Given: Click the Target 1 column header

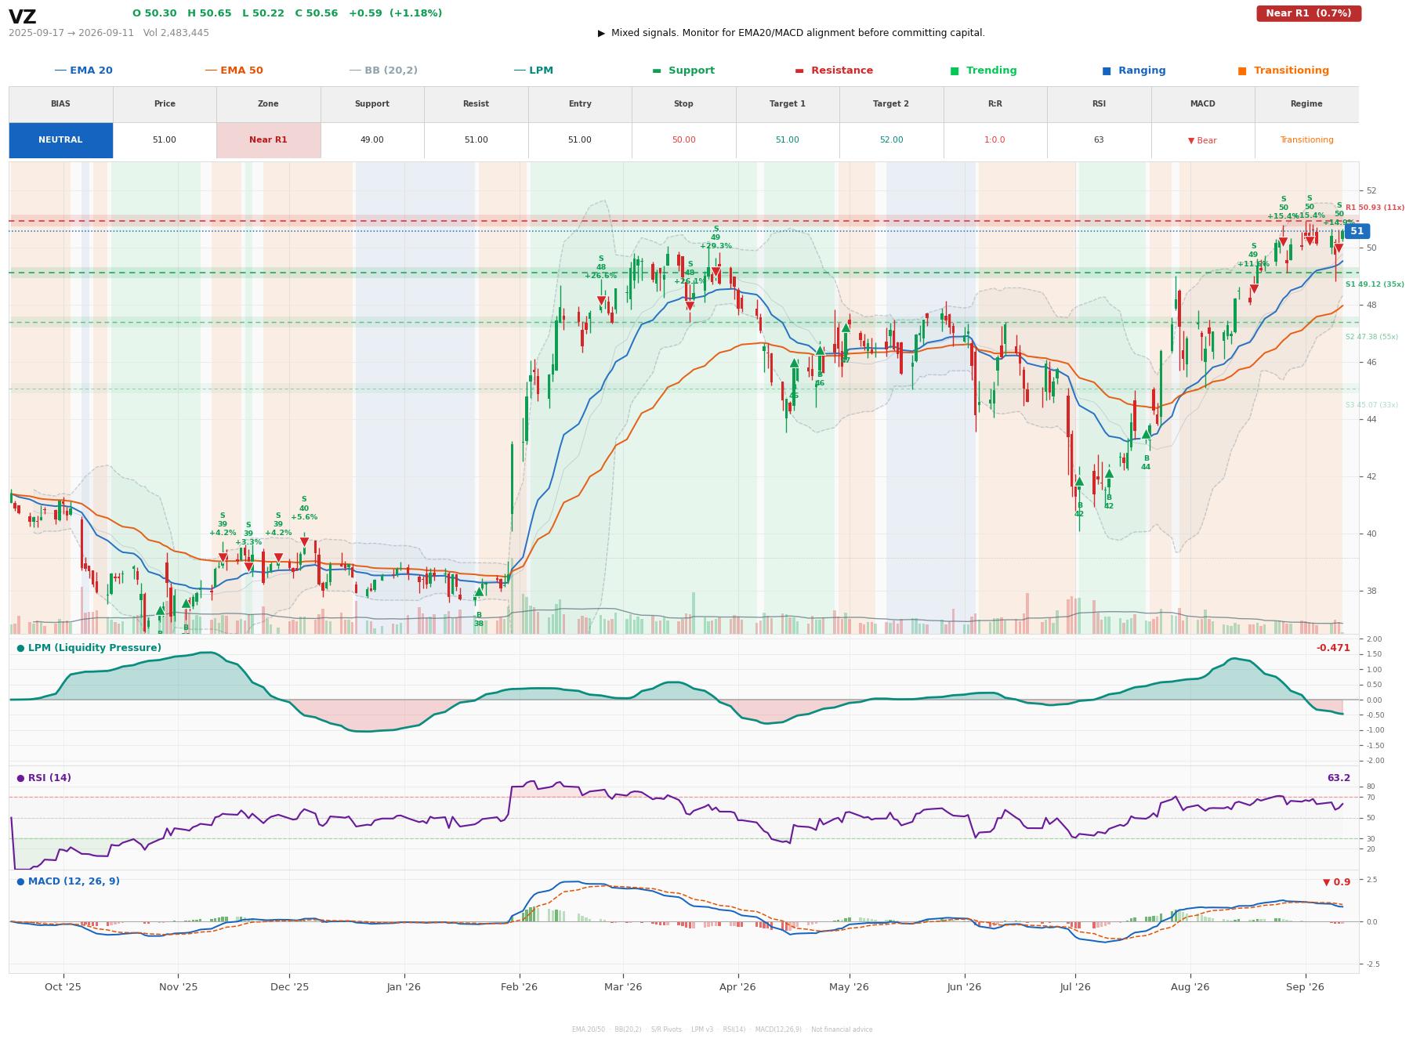Looking at the screenshot, I should coord(788,104).
